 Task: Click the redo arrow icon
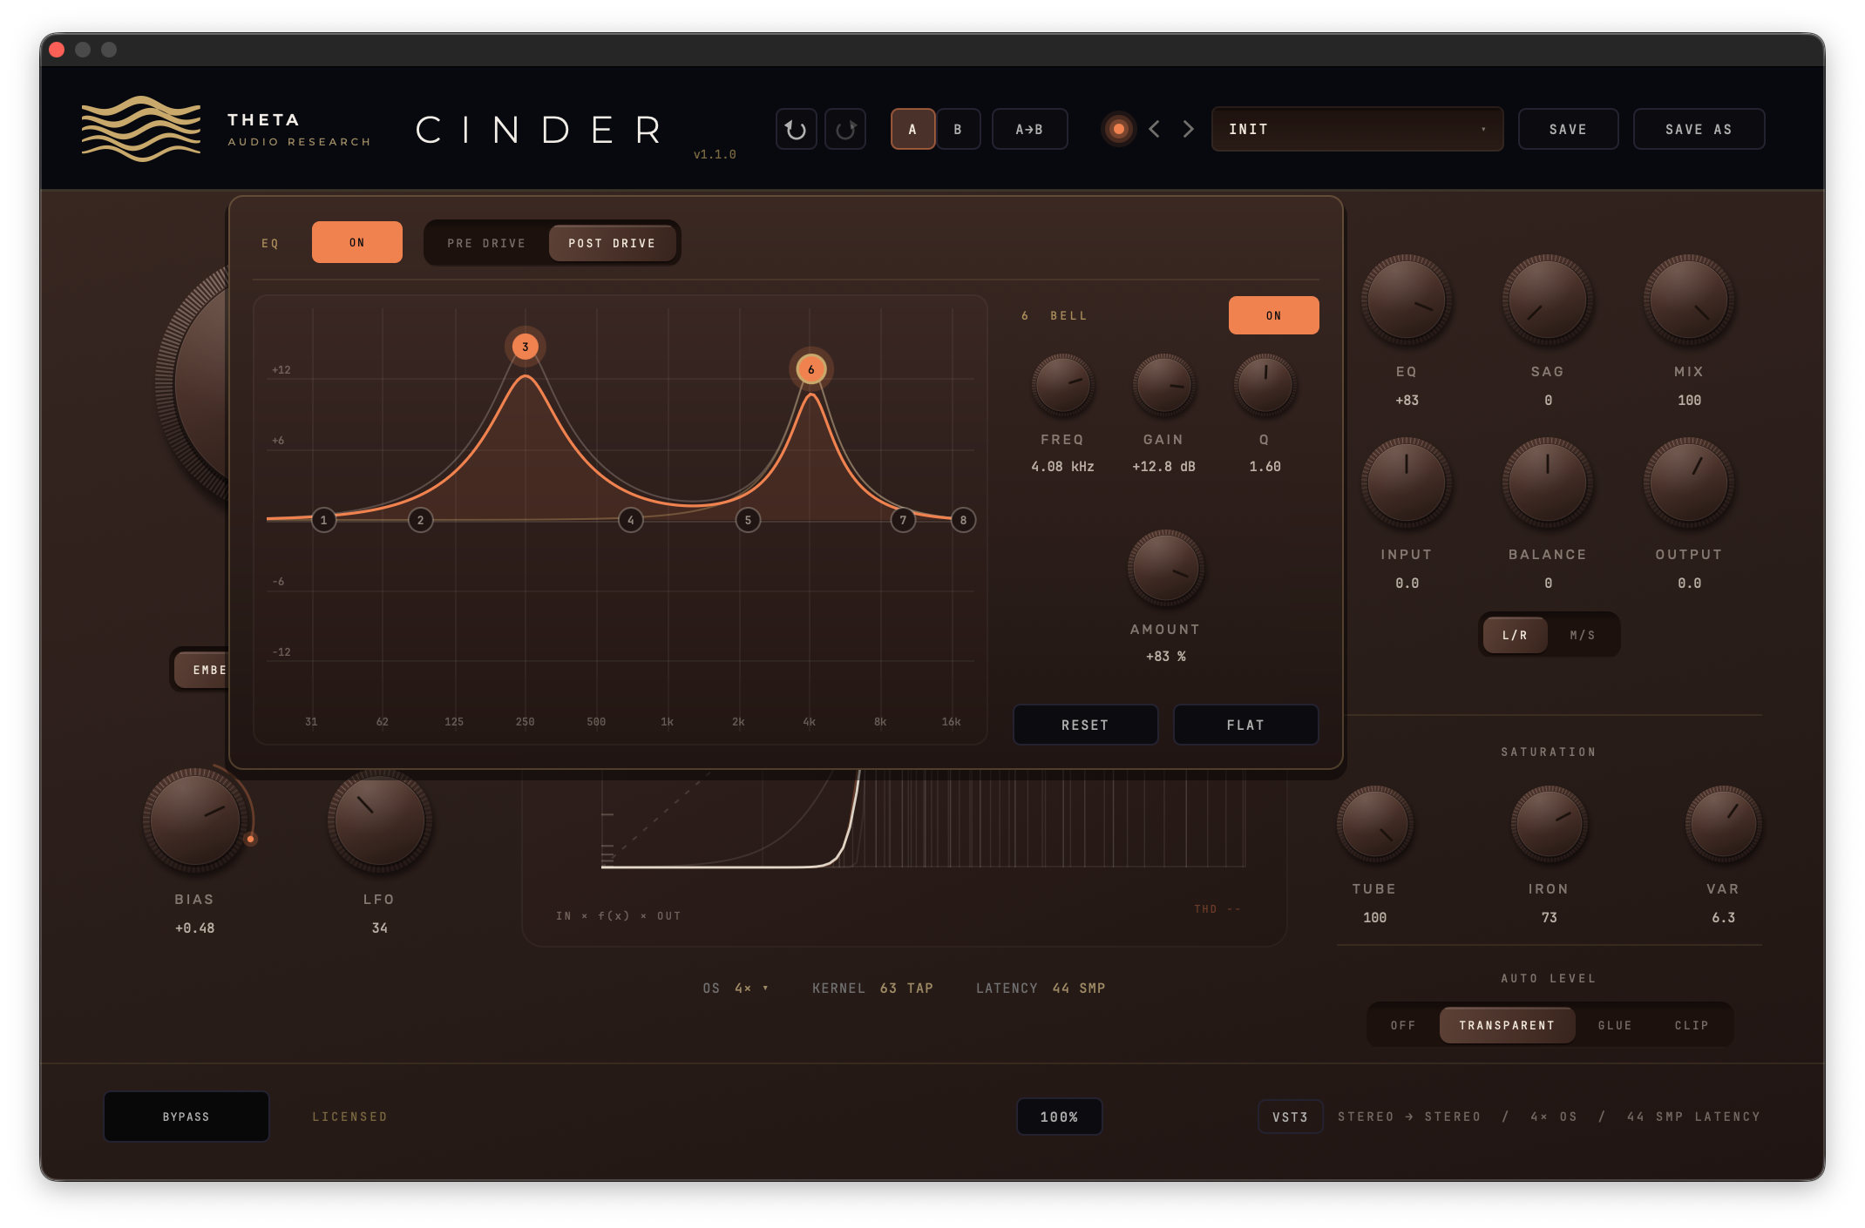[845, 130]
